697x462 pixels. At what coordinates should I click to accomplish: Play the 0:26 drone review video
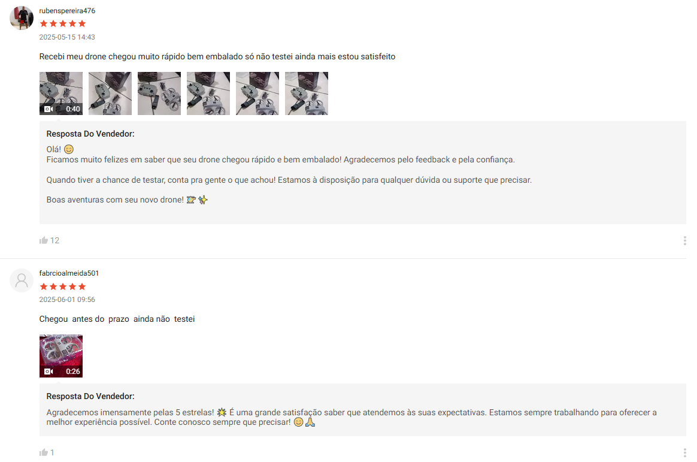point(61,356)
